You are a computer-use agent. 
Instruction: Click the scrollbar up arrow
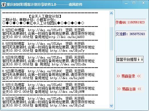point(111,13)
